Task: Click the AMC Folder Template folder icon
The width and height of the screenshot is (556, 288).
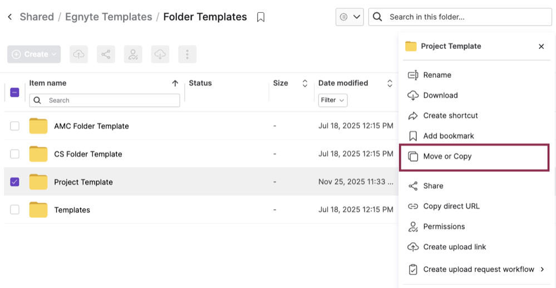Action: pos(38,126)
